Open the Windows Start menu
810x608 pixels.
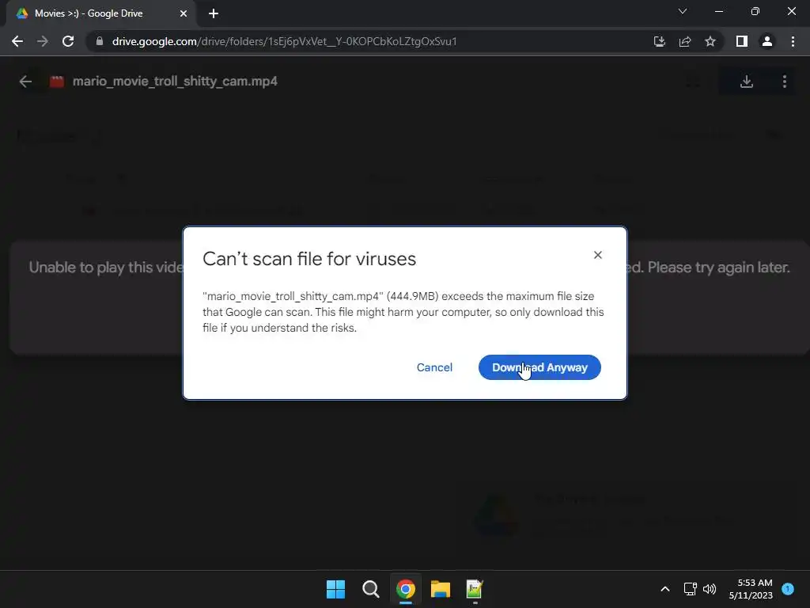click(x=335, y=589)
